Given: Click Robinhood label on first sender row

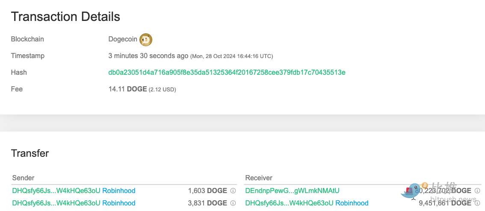Looking at the screenshot, I should [118, 191].
